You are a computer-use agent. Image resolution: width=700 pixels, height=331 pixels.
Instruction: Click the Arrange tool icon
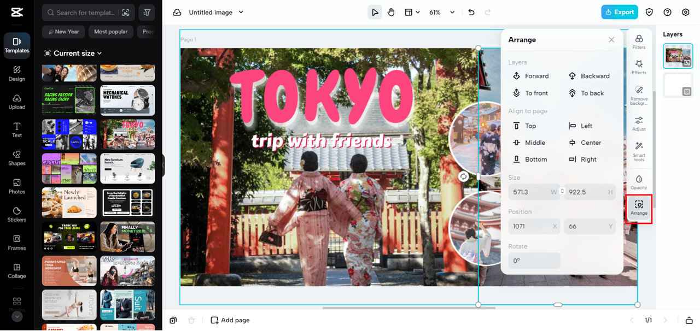[x=639, y=208]
